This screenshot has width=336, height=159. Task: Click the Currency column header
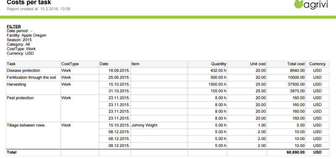tap(318, 64)
